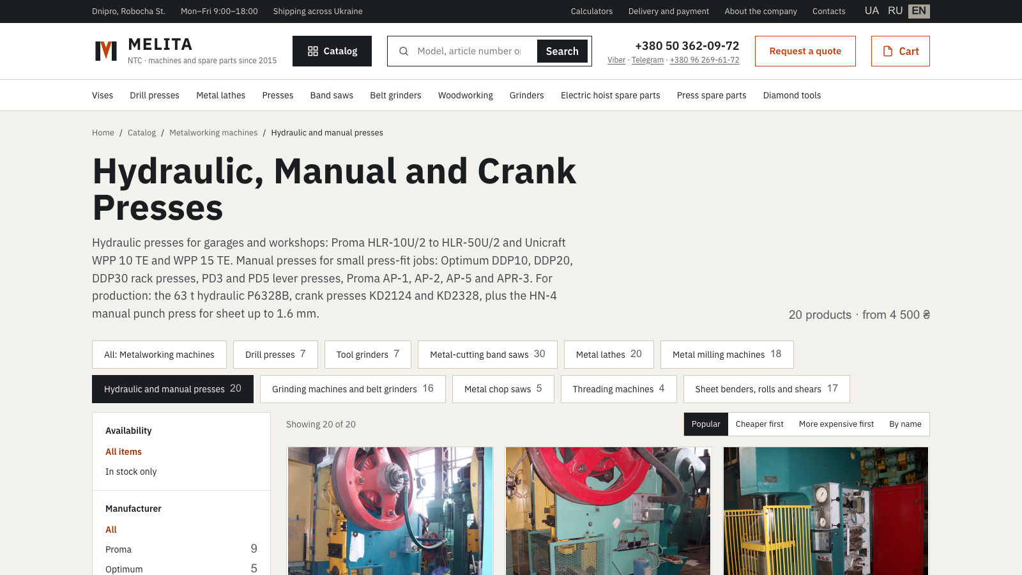Select Tool grinders category chip
The width and height of the screenshot is (1022, 575).
pyautogui.click(x=368, y=355)
